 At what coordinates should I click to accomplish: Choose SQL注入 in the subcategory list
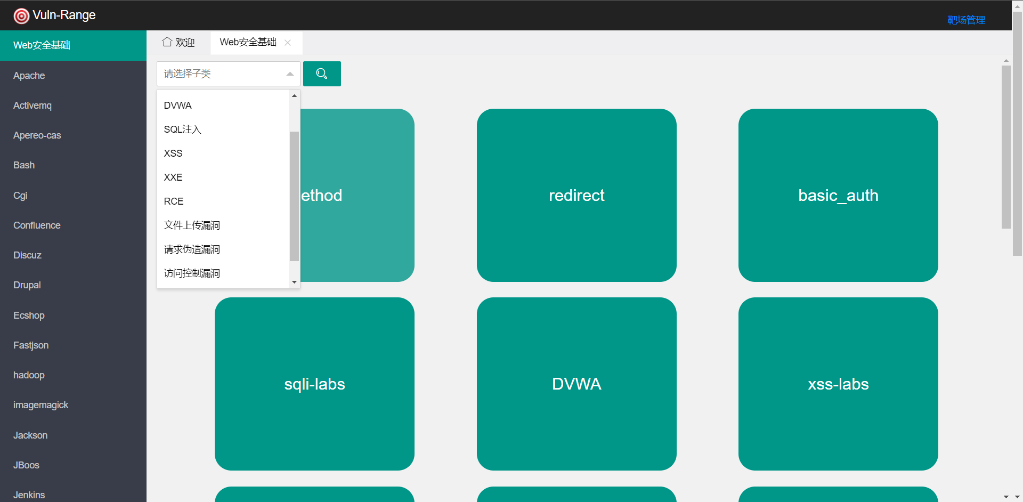182,129
